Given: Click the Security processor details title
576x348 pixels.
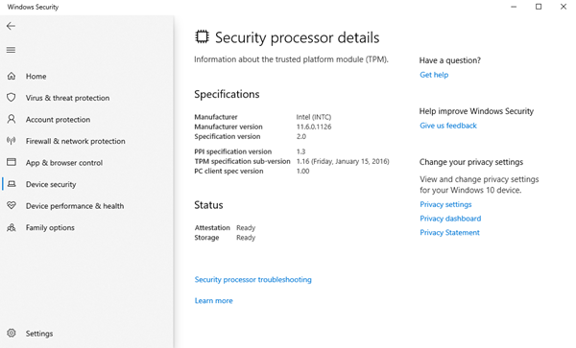Looking at the screenshot, I should point(297,37).
